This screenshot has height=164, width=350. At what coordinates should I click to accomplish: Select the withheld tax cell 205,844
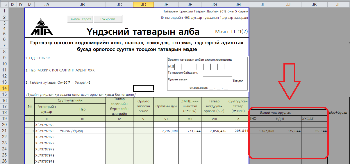point(238,131)
